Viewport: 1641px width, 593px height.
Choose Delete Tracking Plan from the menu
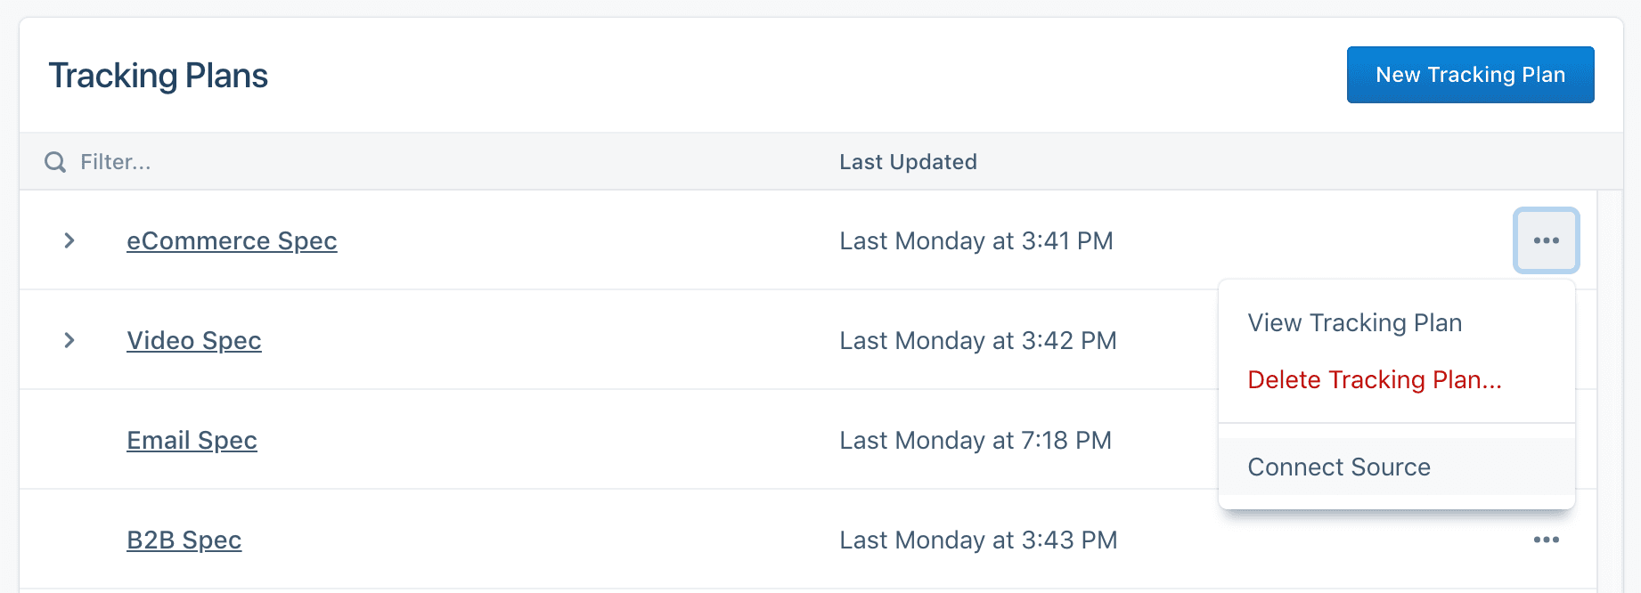coord(1375,379)
